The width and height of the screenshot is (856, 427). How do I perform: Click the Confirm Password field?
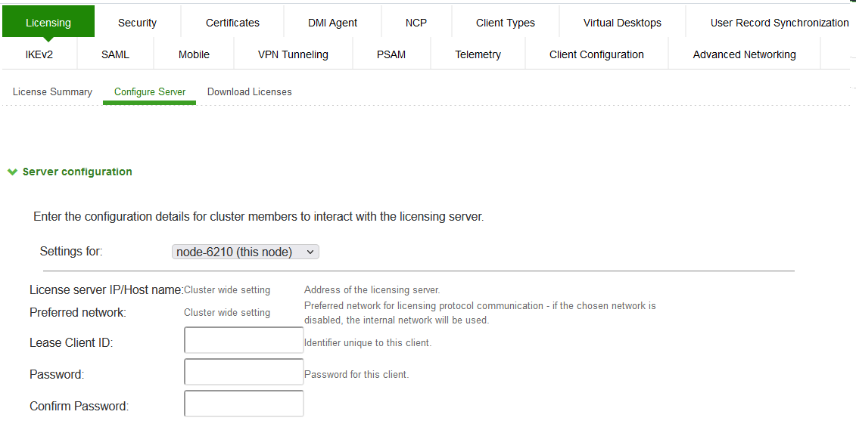244,404
